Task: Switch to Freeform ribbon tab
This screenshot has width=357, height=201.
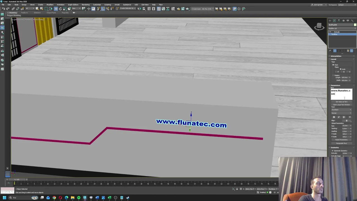Action: (x=24, y=13)
